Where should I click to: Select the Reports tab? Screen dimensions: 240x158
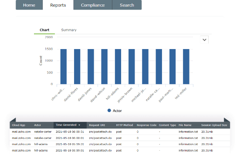pyautogui.click(x=58, y=5)
